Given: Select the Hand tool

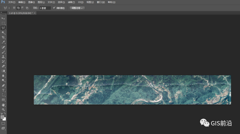Looking at the screenshot, I should point(3,105).
